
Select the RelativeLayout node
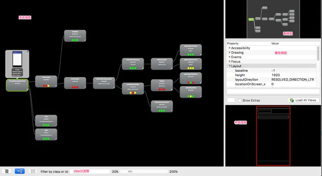click(x=162, y=64)
